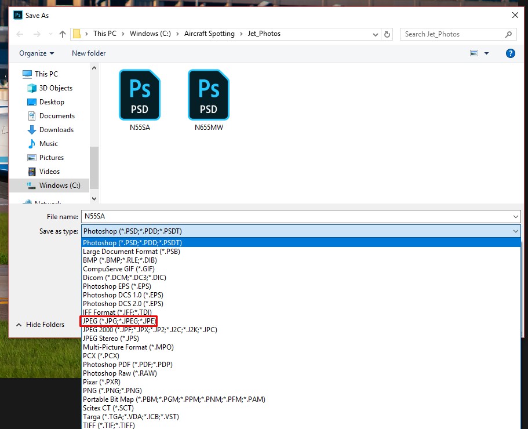Choose Photoshop Raw (*.RAW) format
This screenshot has height=429, width=528.
(301, 373)
